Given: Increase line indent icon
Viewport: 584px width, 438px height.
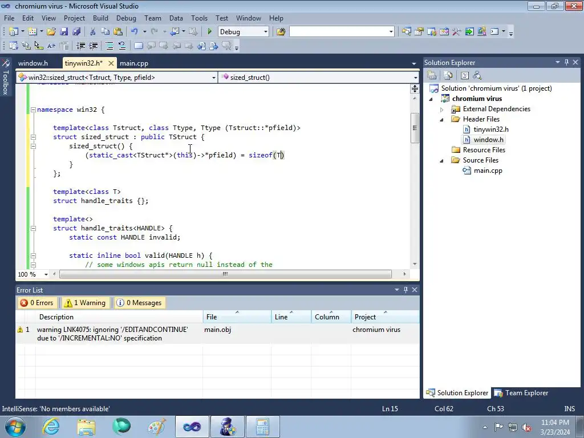Looking at the screenshot, I should point(93,46).
